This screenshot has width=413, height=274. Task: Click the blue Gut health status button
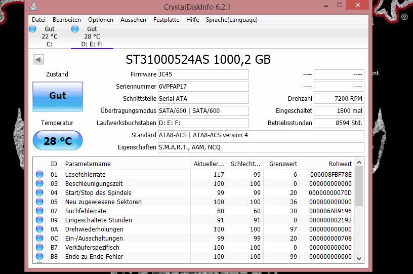[58, 97]
